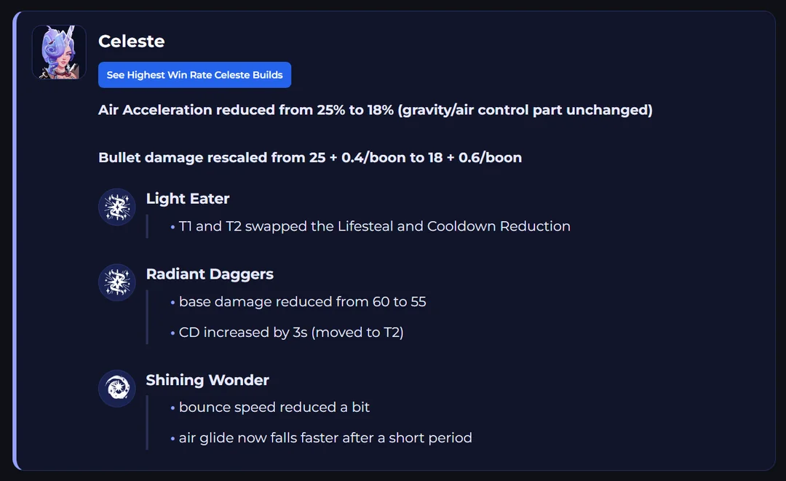
Task: Click the Radiant Daggers ability icon
Action: click(x=117, y=282)
